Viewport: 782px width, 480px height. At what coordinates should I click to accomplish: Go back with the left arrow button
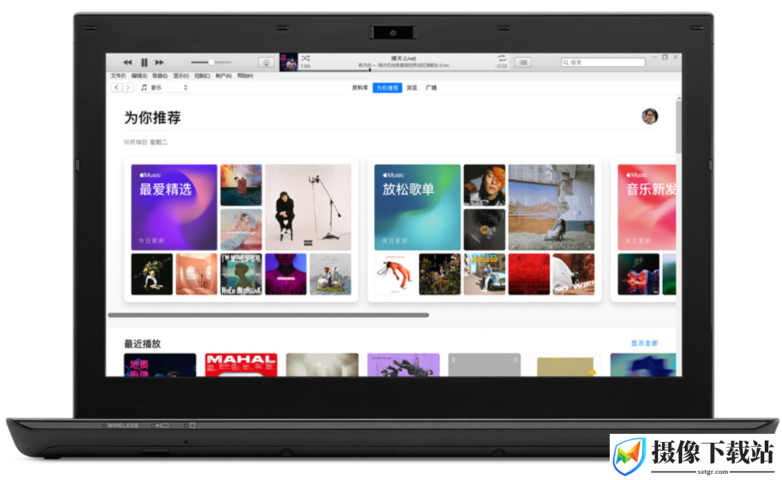(116, 87)
